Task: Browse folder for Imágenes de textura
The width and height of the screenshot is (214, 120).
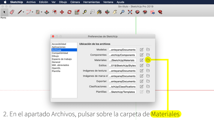Action: (148, 71)
